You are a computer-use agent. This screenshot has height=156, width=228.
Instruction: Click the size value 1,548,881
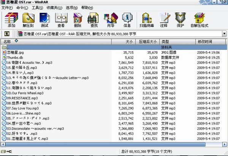click(x=126, y=139)
